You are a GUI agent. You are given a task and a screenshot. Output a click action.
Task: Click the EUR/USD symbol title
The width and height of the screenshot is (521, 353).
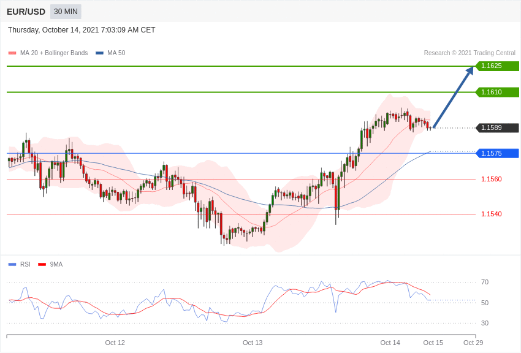coord(26,12)
